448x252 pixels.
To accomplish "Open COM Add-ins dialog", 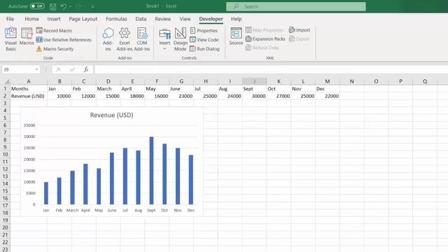I will 142,39.
